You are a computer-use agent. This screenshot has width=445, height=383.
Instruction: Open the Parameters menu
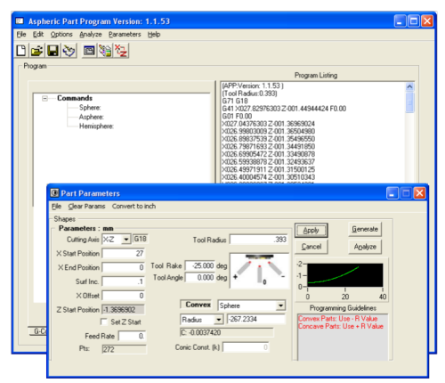(x=125, y=35)
